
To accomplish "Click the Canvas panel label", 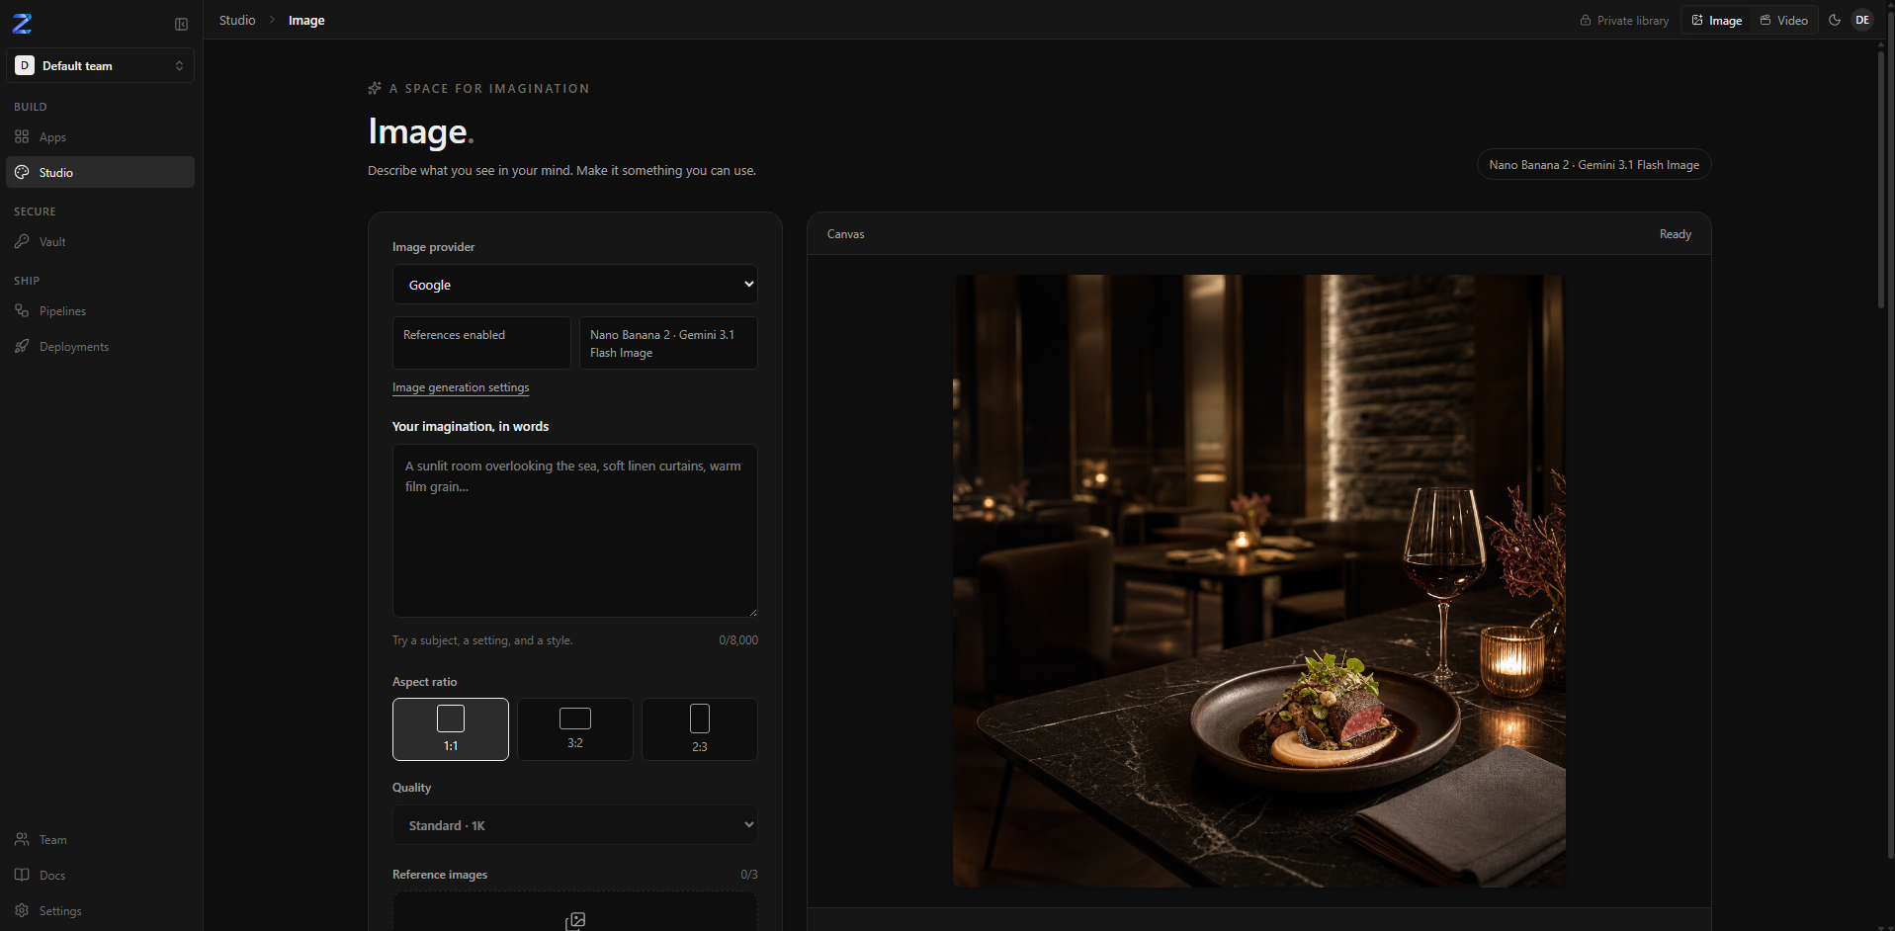I will [x=846, y=234].
